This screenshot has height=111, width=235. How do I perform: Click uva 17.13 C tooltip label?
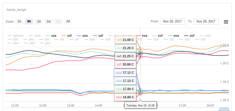coord(125,81)
